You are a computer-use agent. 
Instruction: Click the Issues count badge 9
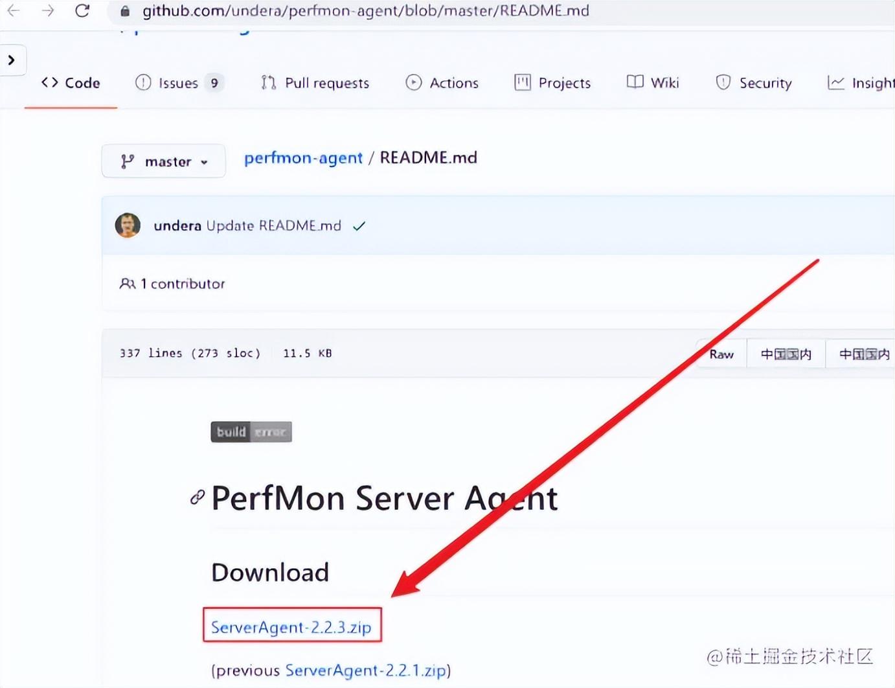(214, 83)
